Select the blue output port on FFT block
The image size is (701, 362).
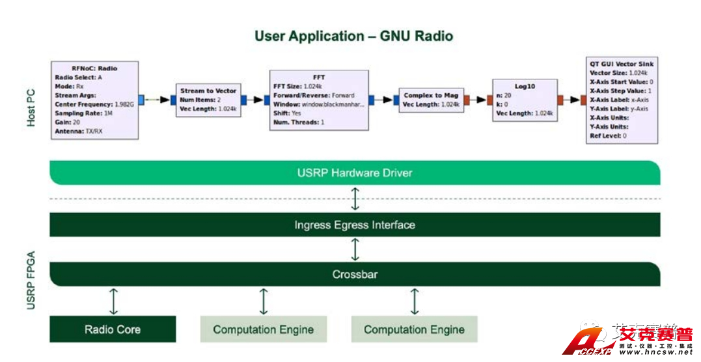point(371,100)
